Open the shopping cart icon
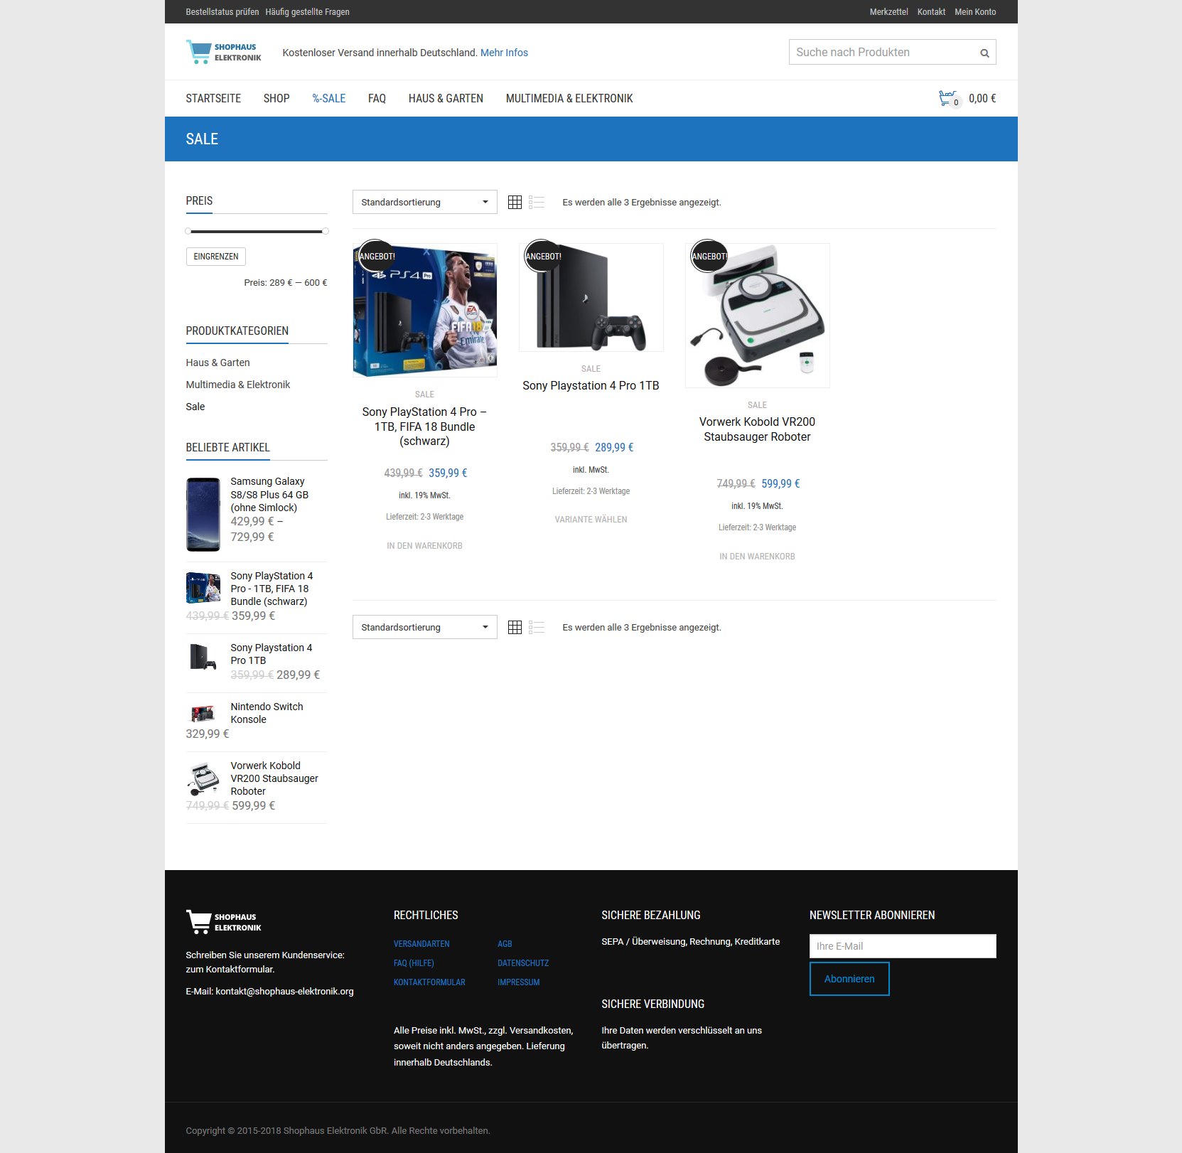 click(949, 99)
